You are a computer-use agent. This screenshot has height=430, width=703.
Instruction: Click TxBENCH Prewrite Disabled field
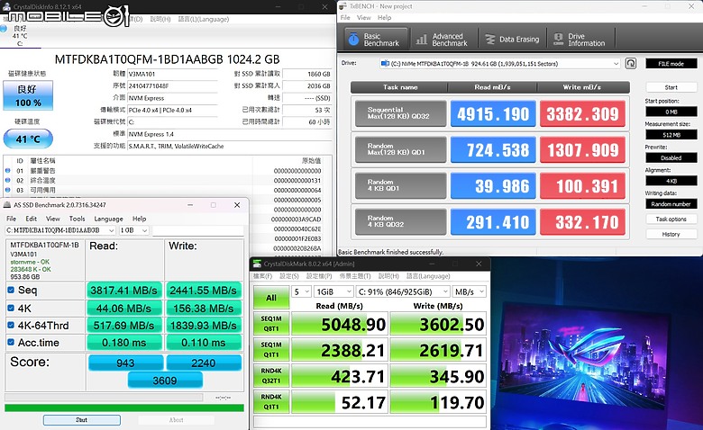[671, 157]
